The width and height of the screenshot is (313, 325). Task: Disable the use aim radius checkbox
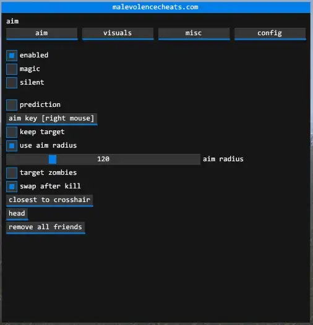click(12, 146)
